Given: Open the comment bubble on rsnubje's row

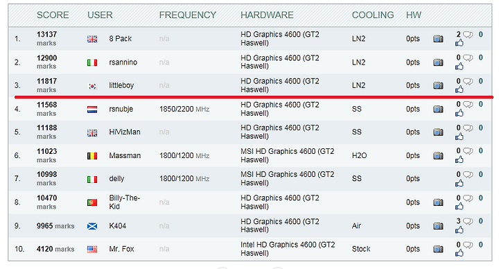Looking at the screenshot, I should pyautogui.click(x=468, y=105).
